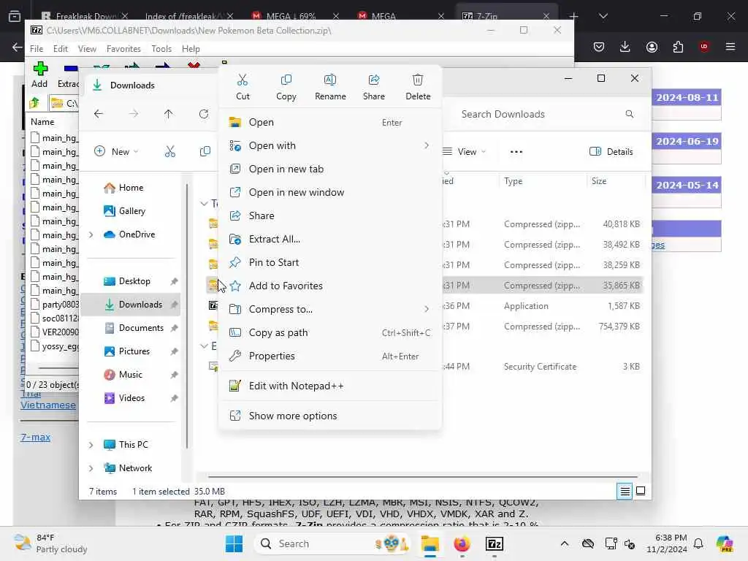
Task: Click the Windows Start button
Action: [234, 543]
